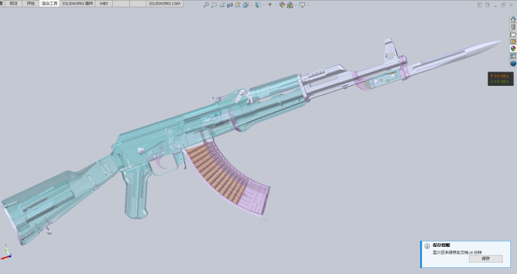Expand the Apply Scene dropdown arrow

[x=296, y=5]
